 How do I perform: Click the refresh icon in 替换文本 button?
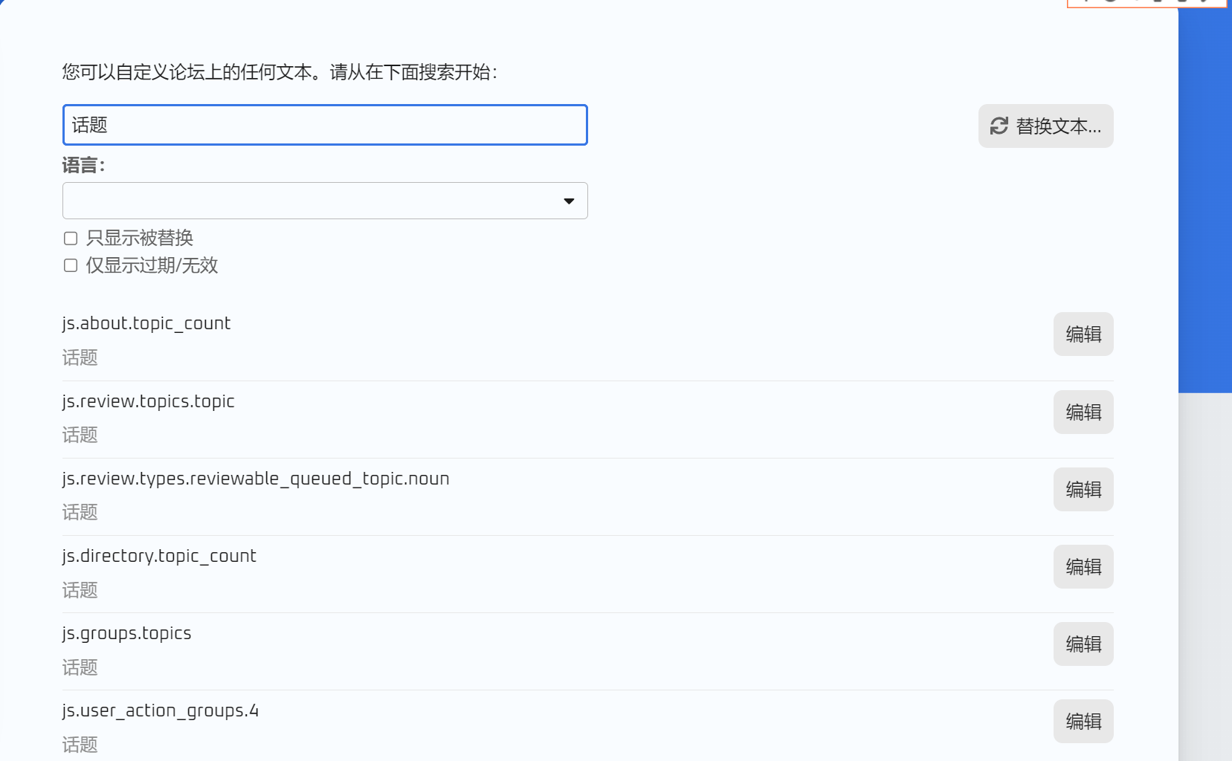[999, 126]
